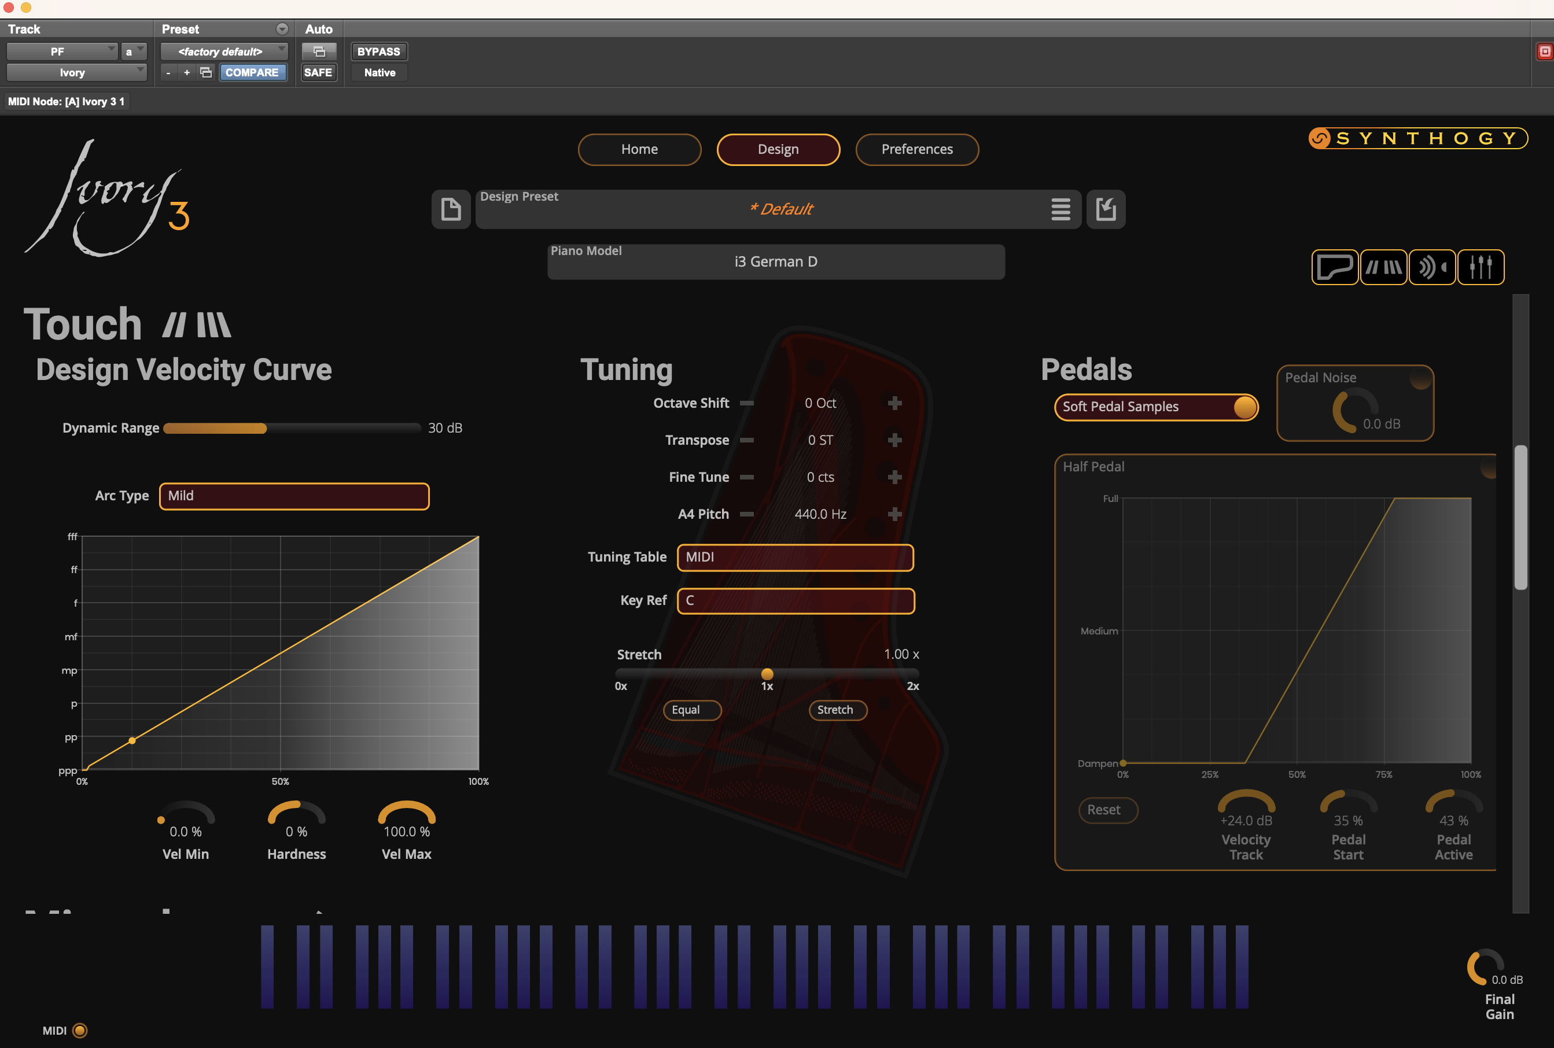Click the Native button
This screenshot has width=1554, height=1048.
tap(380, 72)
